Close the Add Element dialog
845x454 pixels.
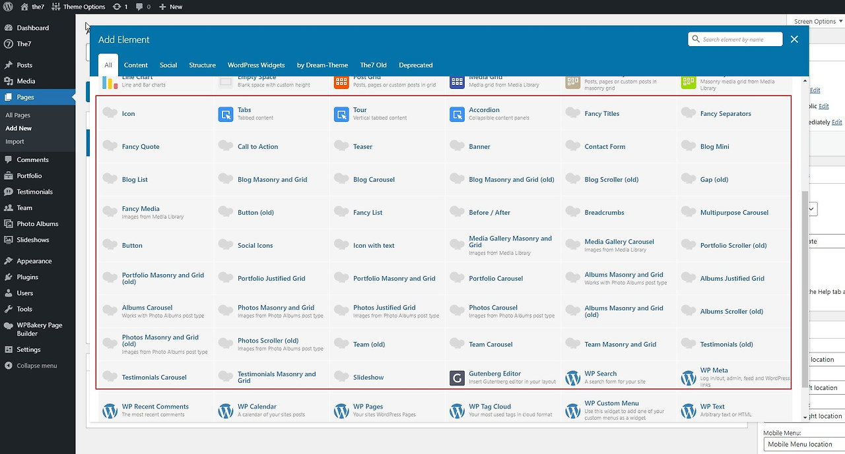794,40
